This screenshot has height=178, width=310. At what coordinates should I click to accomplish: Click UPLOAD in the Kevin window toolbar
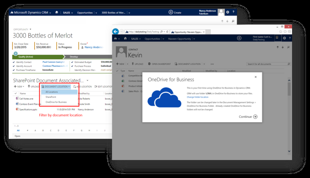click(137, 64)
